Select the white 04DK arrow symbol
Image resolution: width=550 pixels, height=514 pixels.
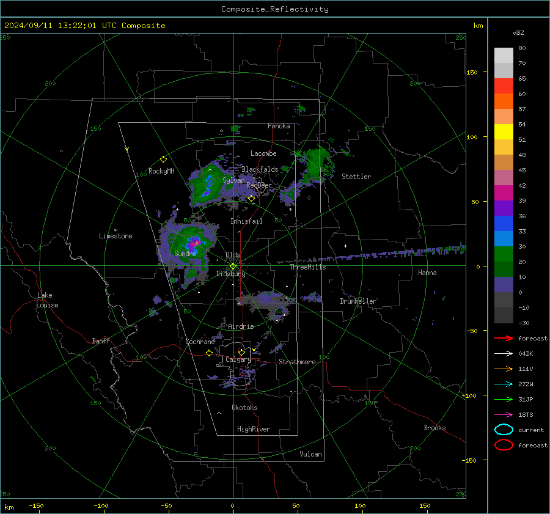pos(504,353)
